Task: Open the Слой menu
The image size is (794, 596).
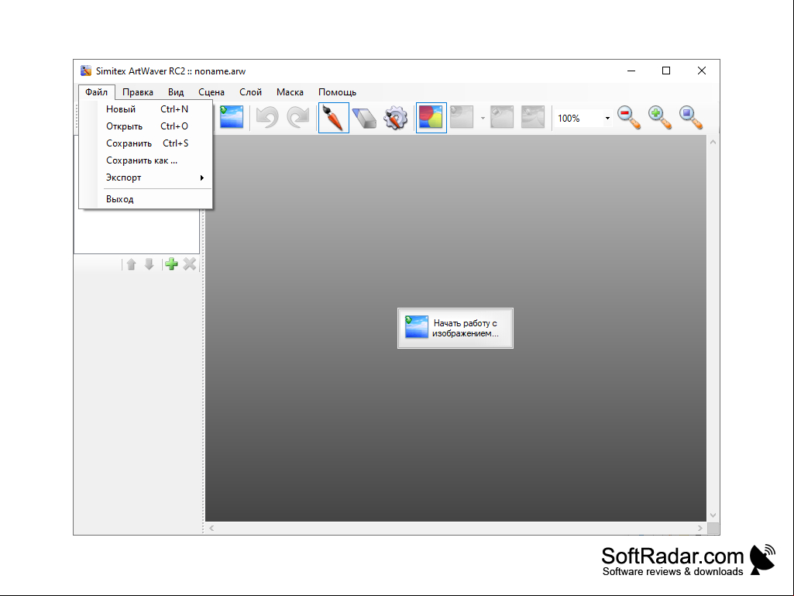Action: [251, 92]
